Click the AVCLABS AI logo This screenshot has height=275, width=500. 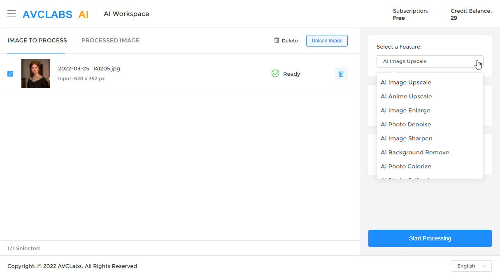tap(56, 14)
